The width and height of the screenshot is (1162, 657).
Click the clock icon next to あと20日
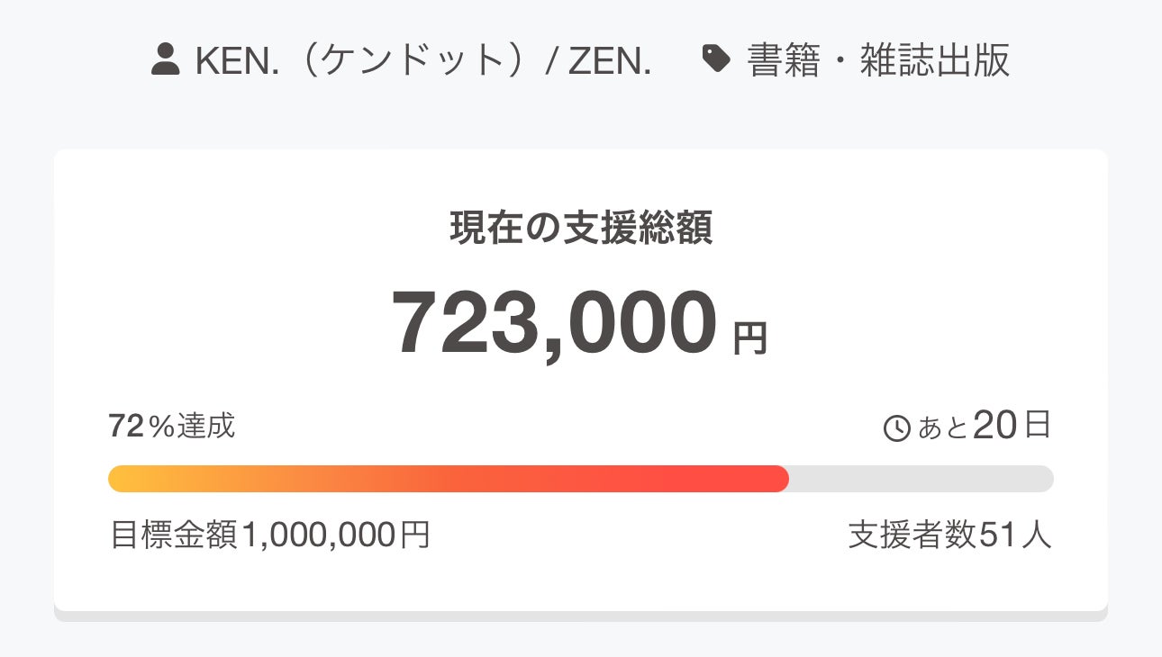coord(897,428)
